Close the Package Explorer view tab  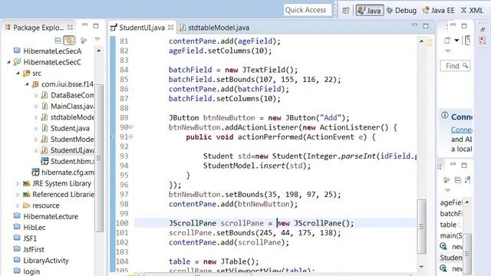pos(70,28)
